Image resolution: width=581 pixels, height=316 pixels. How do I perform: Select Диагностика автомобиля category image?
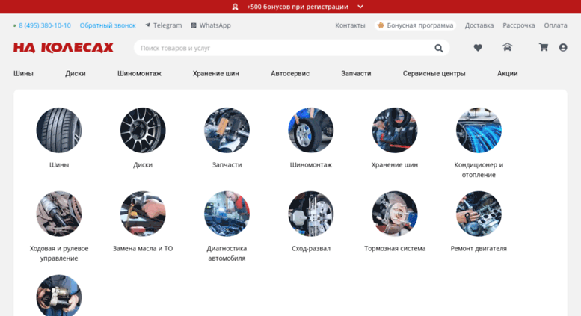tap(227, 214)
